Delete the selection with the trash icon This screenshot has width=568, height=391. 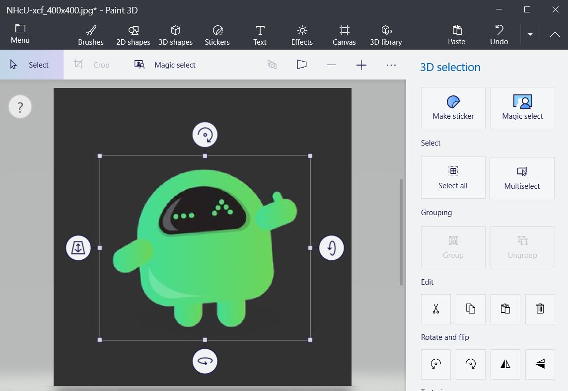pyautogui.click(x=540, y=309)
